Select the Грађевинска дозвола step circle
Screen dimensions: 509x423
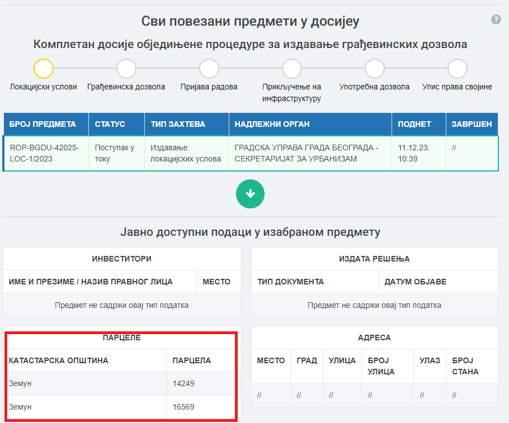pos(126,69)
